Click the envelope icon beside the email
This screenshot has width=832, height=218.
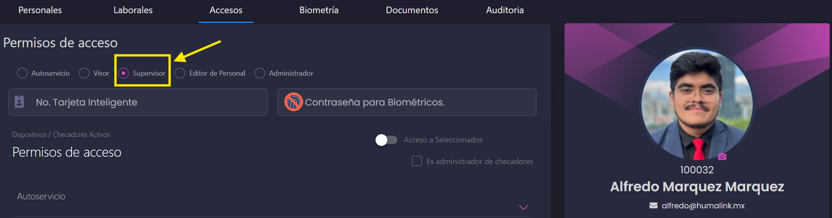[654, 206]
